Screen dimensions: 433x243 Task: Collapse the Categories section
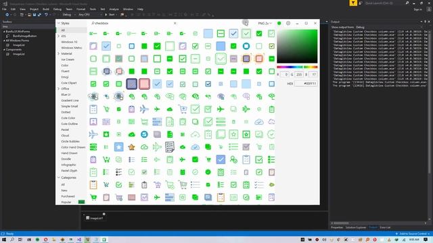tap(59, 178)
